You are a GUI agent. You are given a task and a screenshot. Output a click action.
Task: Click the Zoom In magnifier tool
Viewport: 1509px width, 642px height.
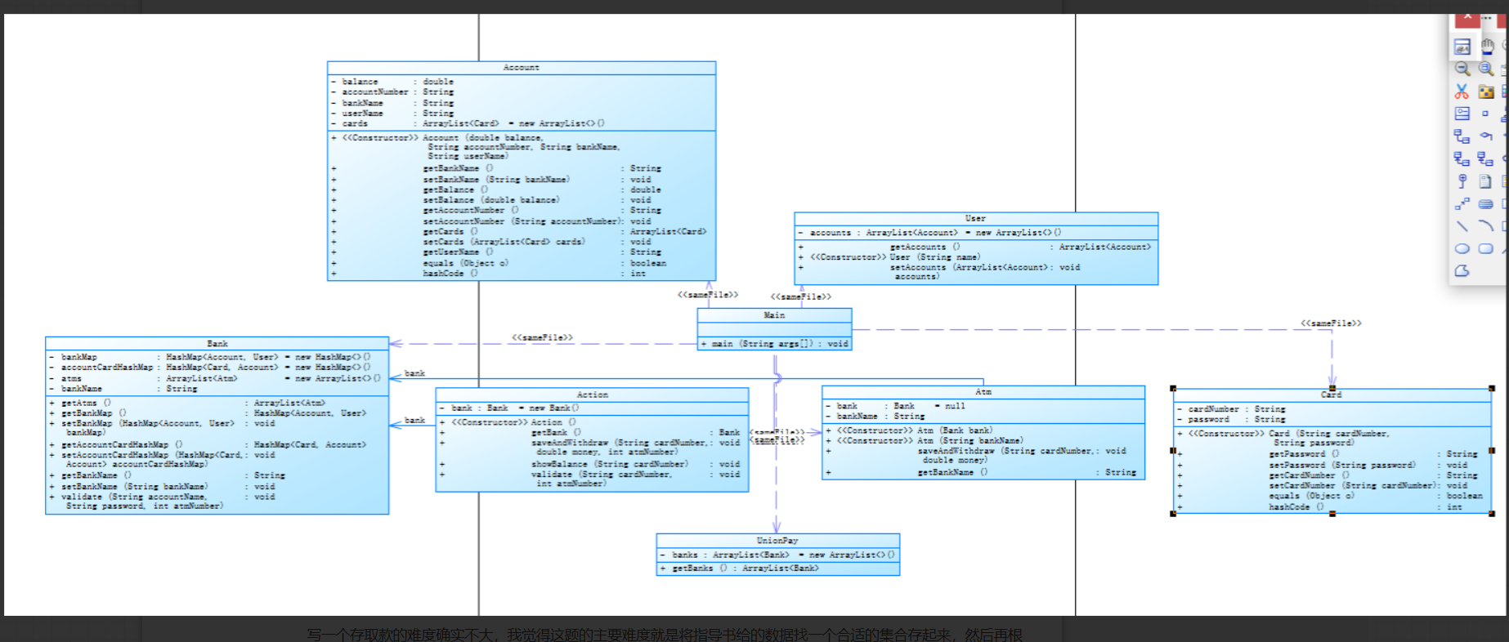coord(1486,69)
